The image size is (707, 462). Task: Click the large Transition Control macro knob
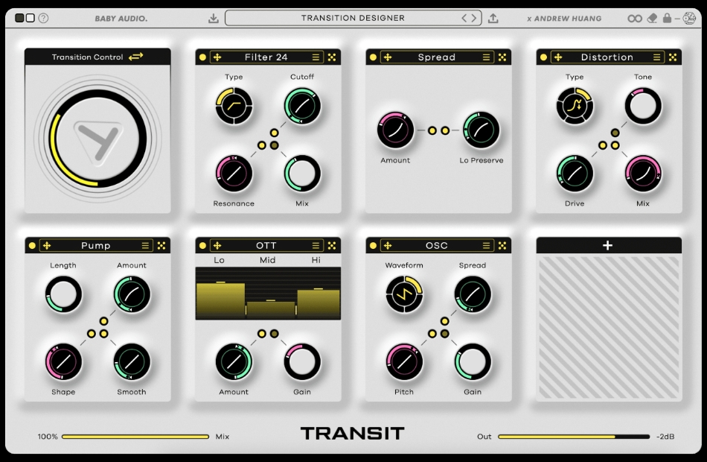pos(97,138)
